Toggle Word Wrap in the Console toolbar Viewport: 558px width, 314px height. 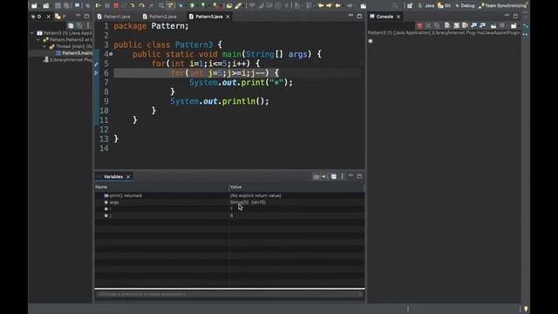coord(465,25)
